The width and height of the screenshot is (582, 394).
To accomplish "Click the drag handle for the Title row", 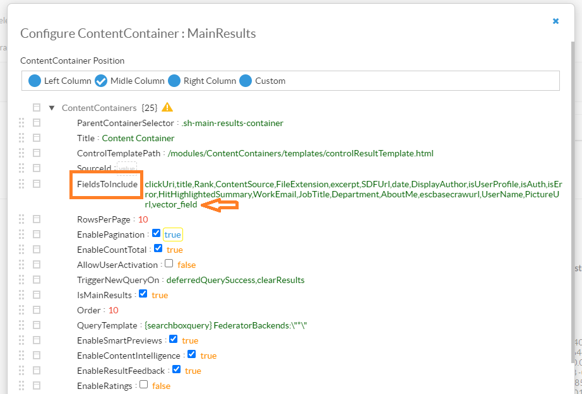I will click(x=21, y=138).
